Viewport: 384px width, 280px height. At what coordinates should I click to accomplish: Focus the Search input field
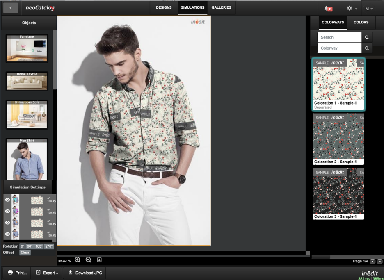pyautogui.click(x=339, y=37)
